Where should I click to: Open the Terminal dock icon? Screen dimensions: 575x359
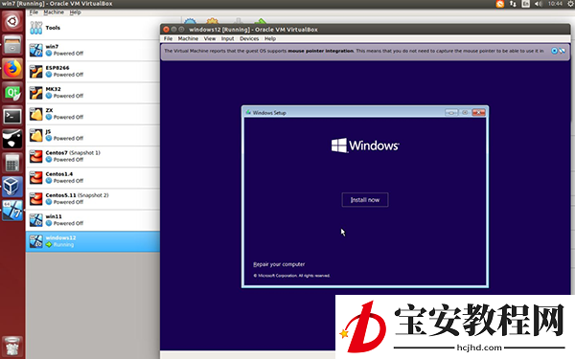tap(12, 116)
